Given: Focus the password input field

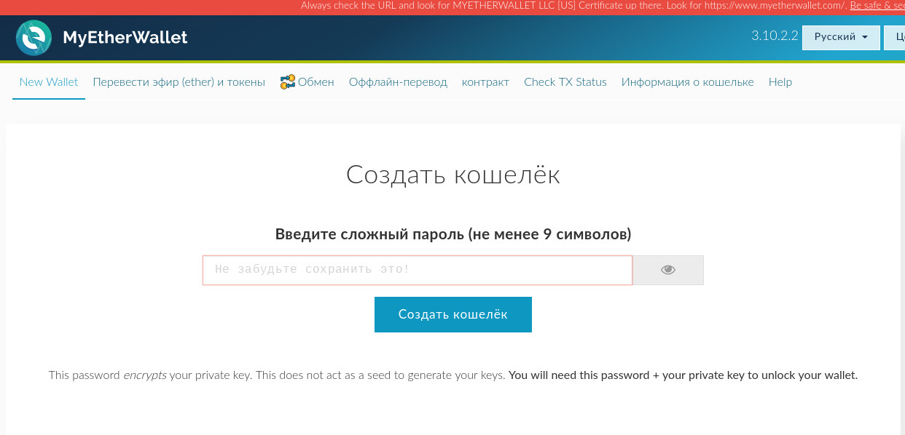Looking at the screenshot, I should click(417, 270).
